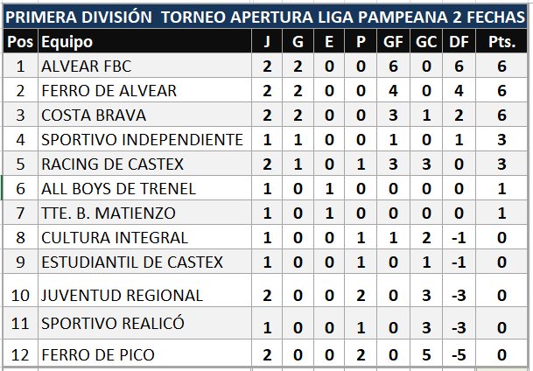Viewport: 533px width, 371px height.
Task: Select the position number 12 cell
Action: (19, 356)
